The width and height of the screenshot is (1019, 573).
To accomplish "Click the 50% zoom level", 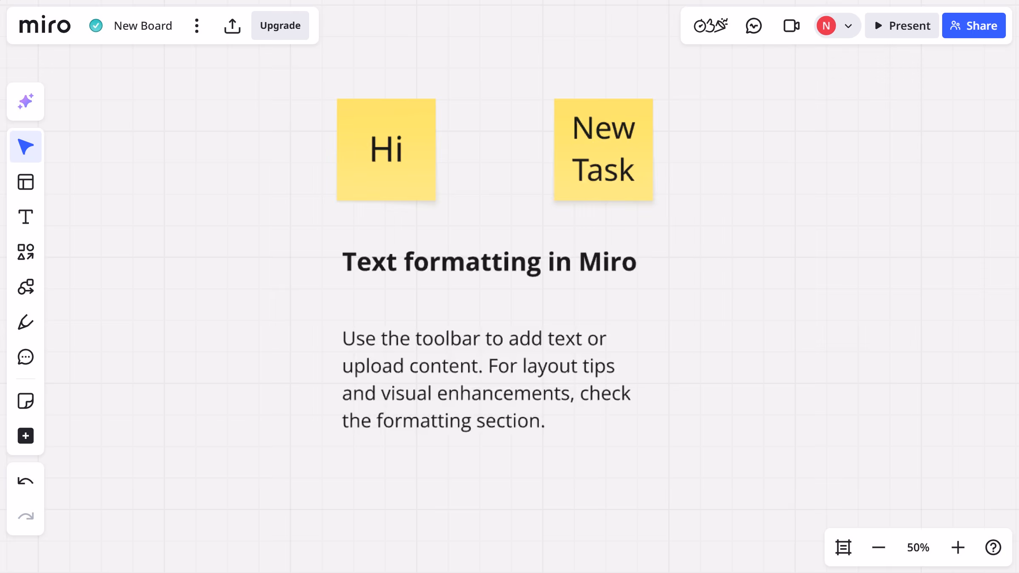I will pyautogui.click(x=918, y=548).
